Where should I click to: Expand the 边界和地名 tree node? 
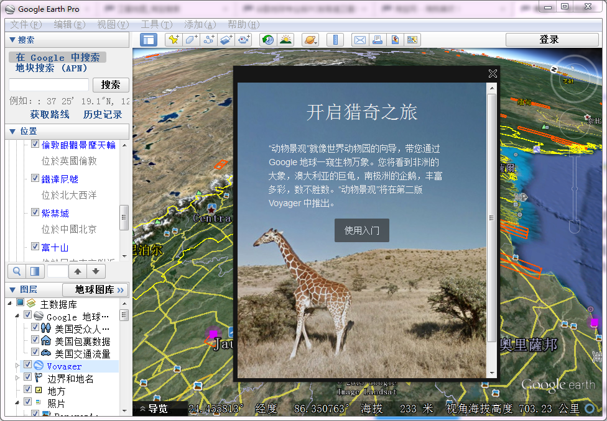(x=17, y=378)
